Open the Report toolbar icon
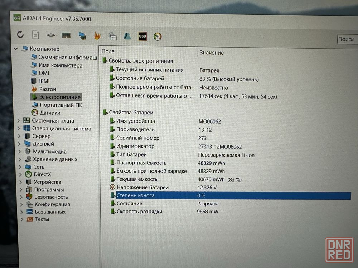 pos(35,35)
